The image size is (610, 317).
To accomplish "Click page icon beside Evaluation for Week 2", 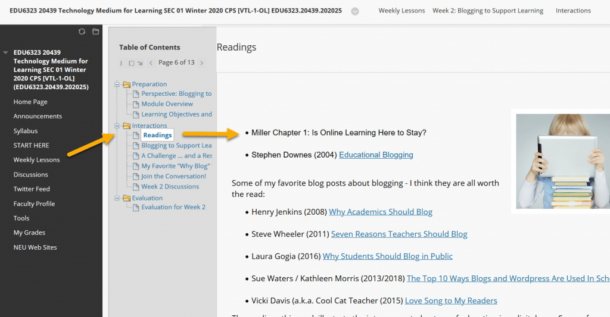I will [x=136, y=208].
